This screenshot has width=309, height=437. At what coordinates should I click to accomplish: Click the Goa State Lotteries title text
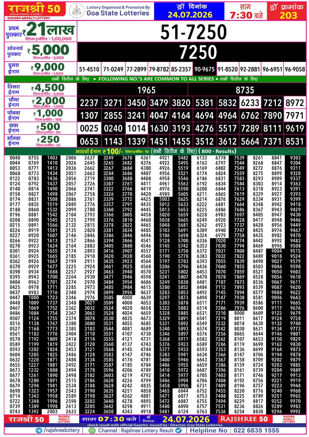pos(118,13)
